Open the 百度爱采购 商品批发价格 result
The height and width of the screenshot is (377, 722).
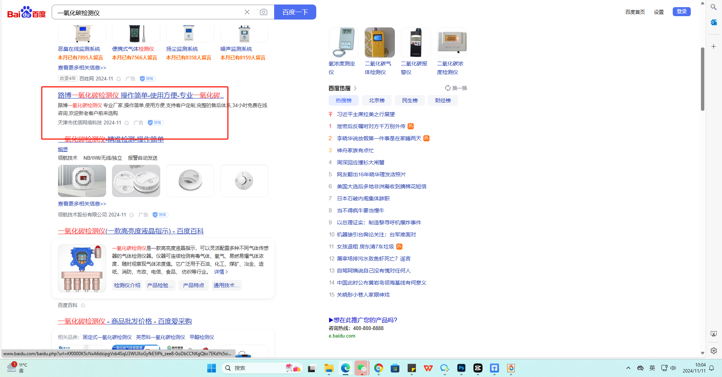coord(125,321)
